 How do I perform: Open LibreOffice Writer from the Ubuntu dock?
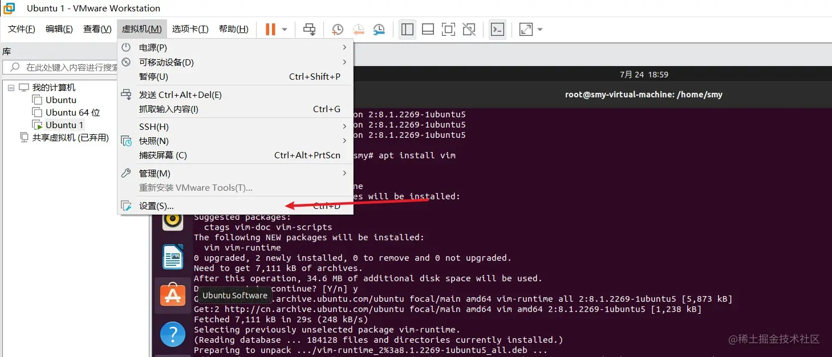[173, 257]
